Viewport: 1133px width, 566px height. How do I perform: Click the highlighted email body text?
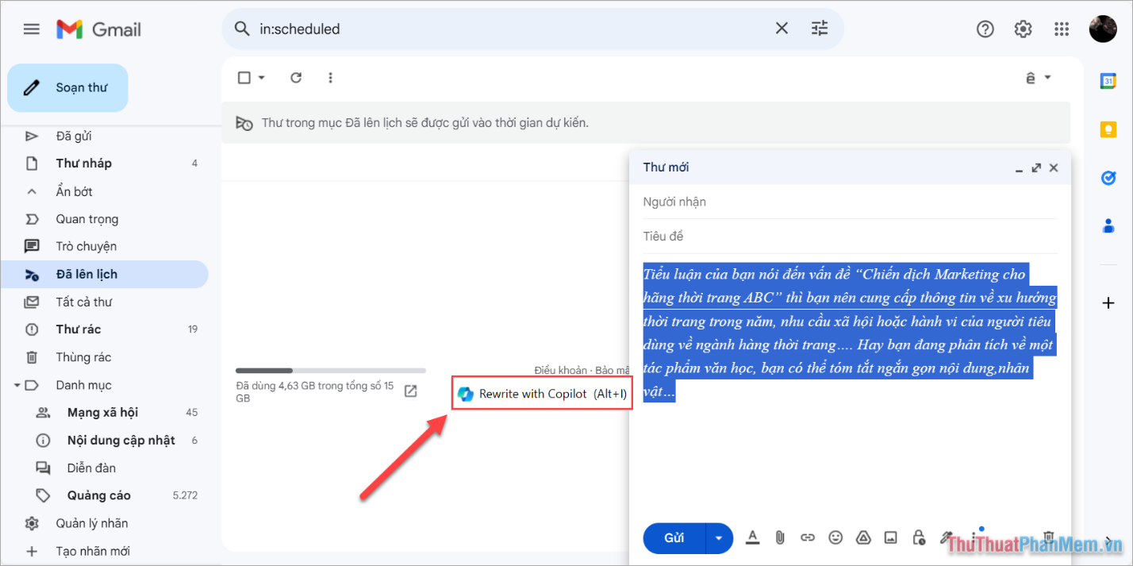(849, 333)
